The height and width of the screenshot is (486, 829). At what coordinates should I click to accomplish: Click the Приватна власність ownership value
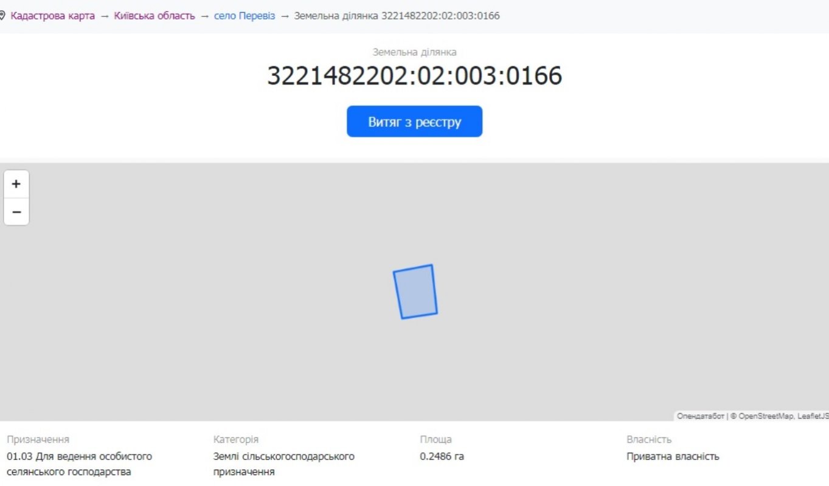[x=673, y=456]
